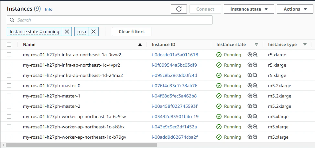This screenshot has width=315, height=148.
Task: Select checkbox for my-rosa01-h27ph-master-2
Action: point(9,106)
